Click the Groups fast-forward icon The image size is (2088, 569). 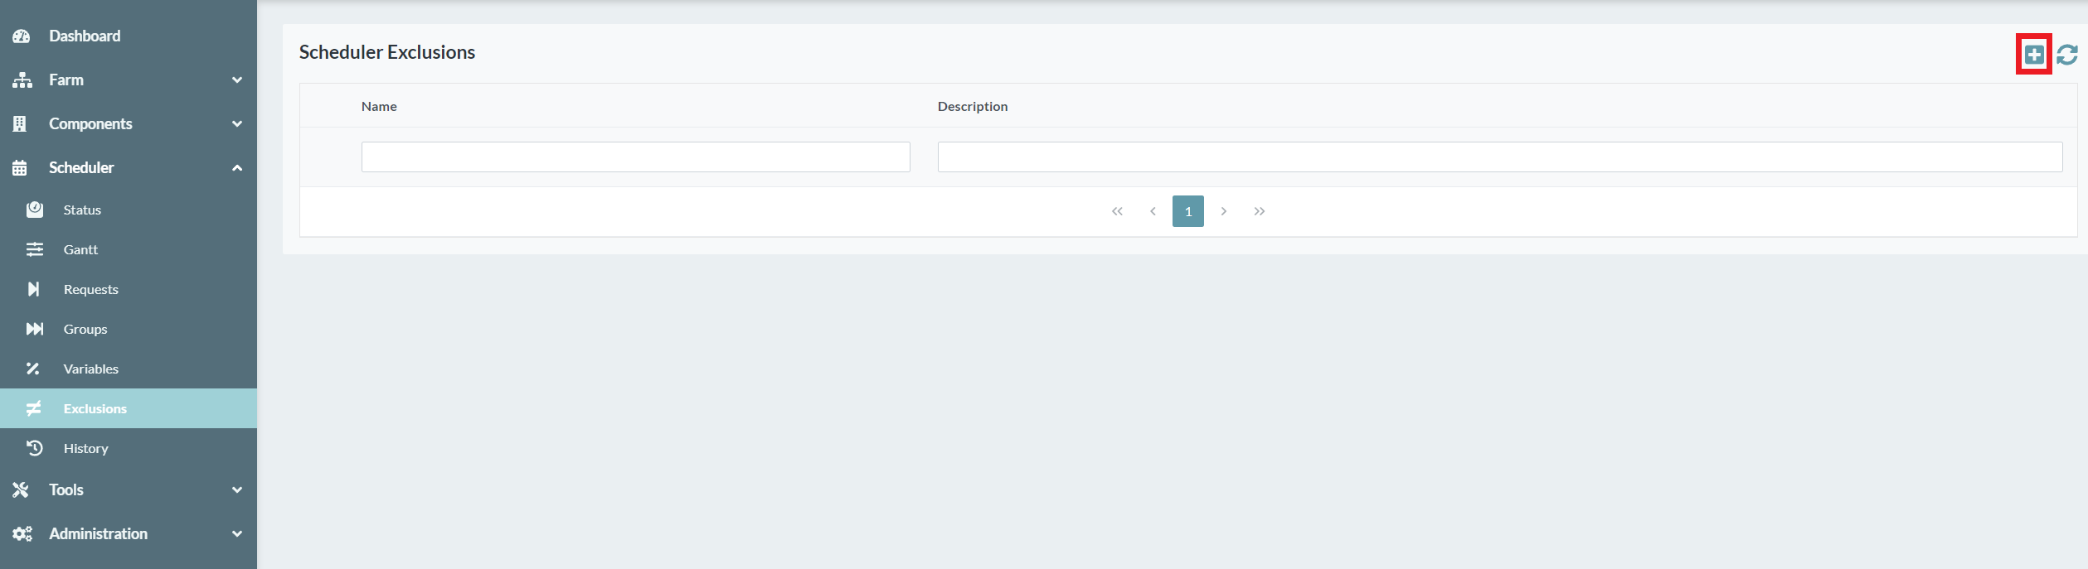(34, 329)
